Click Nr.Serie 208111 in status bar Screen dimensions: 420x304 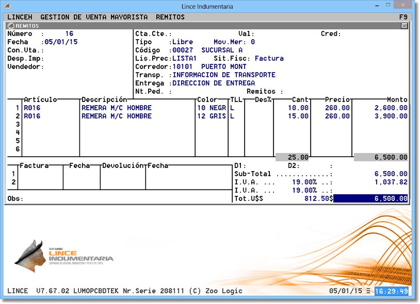point(154,291)
